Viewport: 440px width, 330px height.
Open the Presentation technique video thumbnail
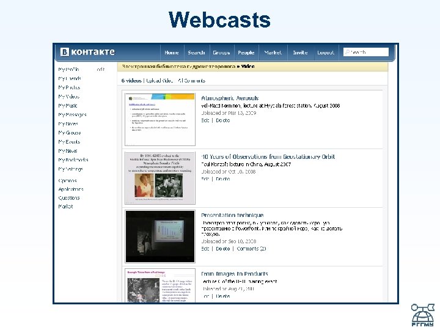pos(160,237)
